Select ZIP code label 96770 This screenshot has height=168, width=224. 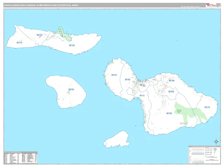[19, 43]
